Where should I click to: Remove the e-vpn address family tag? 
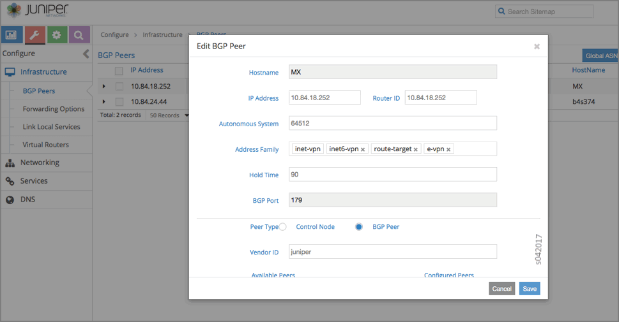[448, 150]
